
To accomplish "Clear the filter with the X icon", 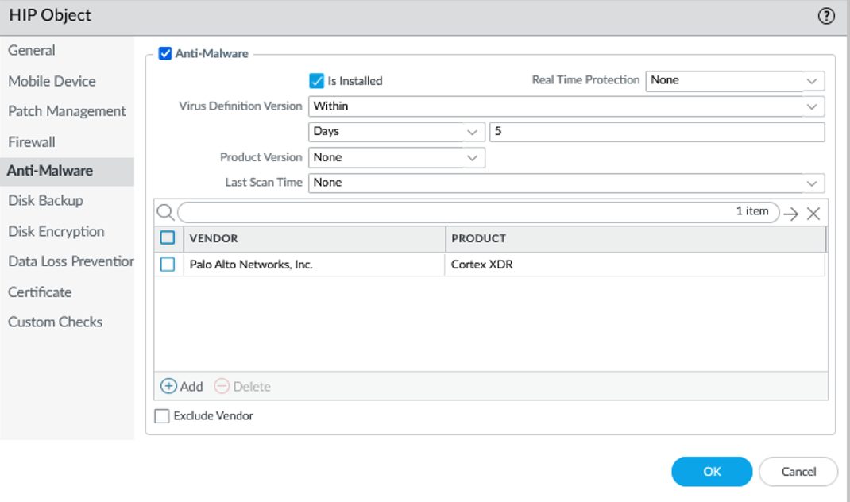I will click(x=813, y=212).
